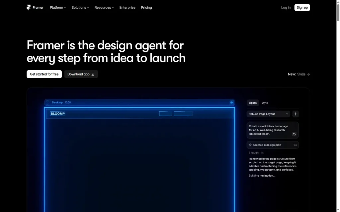The width and height of the screenshot is (340, 212).
Task: Click the plus button beside Rebuild Page Layout
Action: pos(296,114)
